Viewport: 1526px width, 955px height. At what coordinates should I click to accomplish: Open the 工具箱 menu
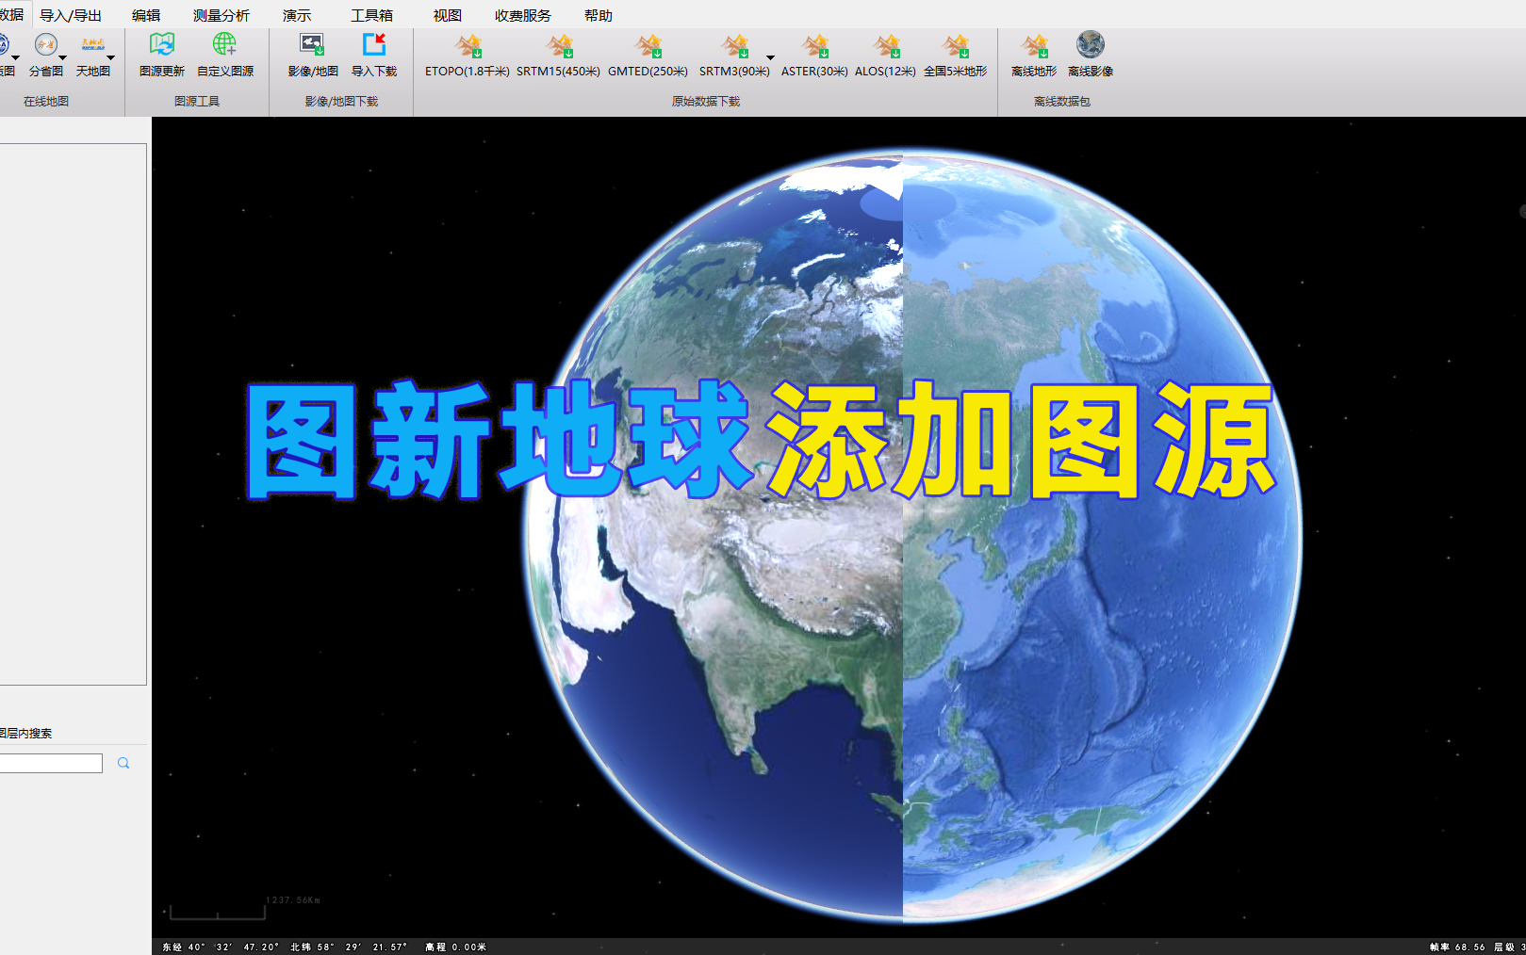coord(371,15)
